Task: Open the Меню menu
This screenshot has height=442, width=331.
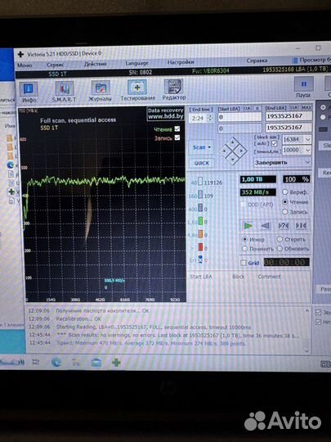Action: coord(25,65)
